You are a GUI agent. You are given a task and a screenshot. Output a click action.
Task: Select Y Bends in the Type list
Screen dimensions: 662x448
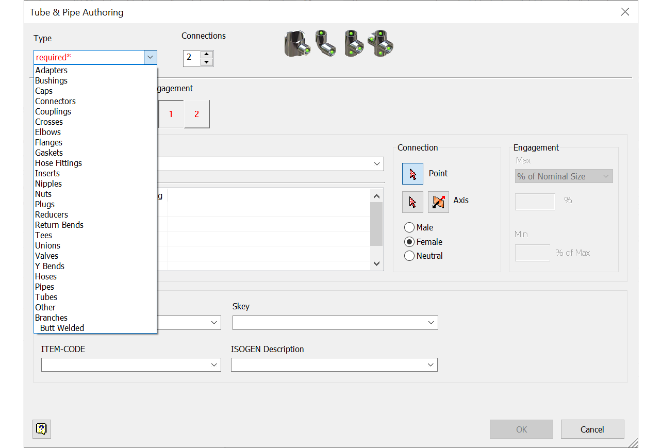click(x=95, y=266)
